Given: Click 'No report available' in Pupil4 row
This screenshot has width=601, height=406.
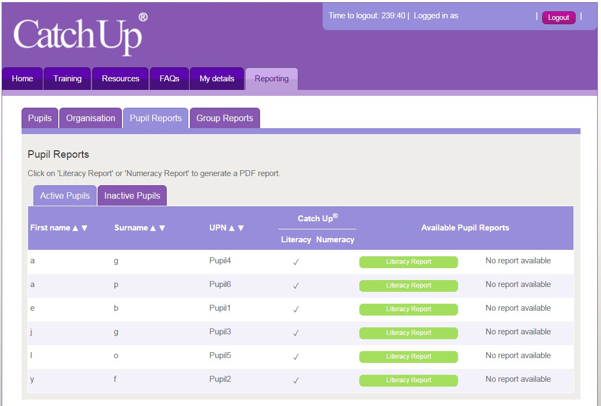Looking at the screenshot, I should tap(518, 261).
